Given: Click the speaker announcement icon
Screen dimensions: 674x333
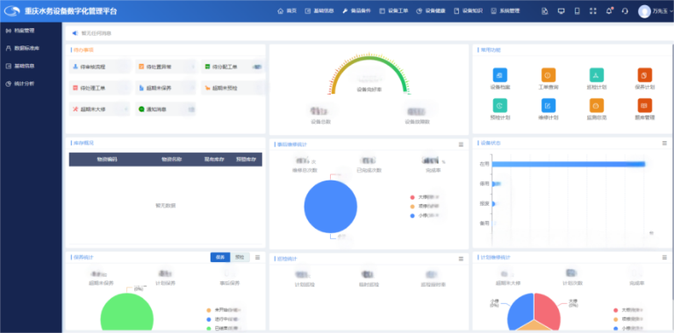Looking at the screenshot, I should (x=75, y=33).
